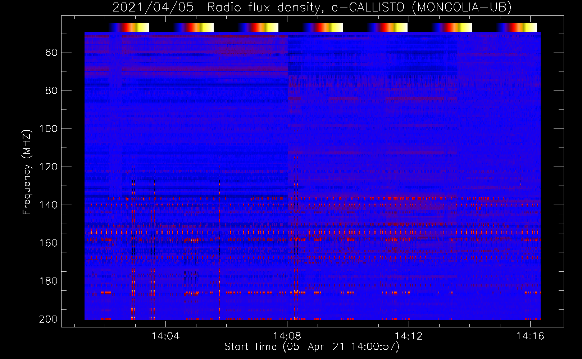
Task: Click the Start Time axis label
Action: tap(312, 347)
